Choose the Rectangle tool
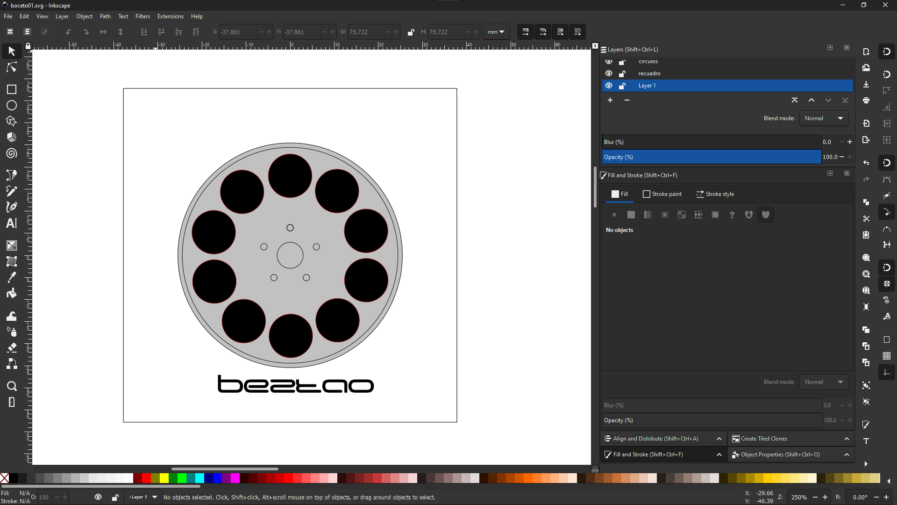897x505 pixels. 12,89
